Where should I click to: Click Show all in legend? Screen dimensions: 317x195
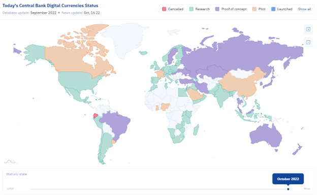tap(304, 9)
